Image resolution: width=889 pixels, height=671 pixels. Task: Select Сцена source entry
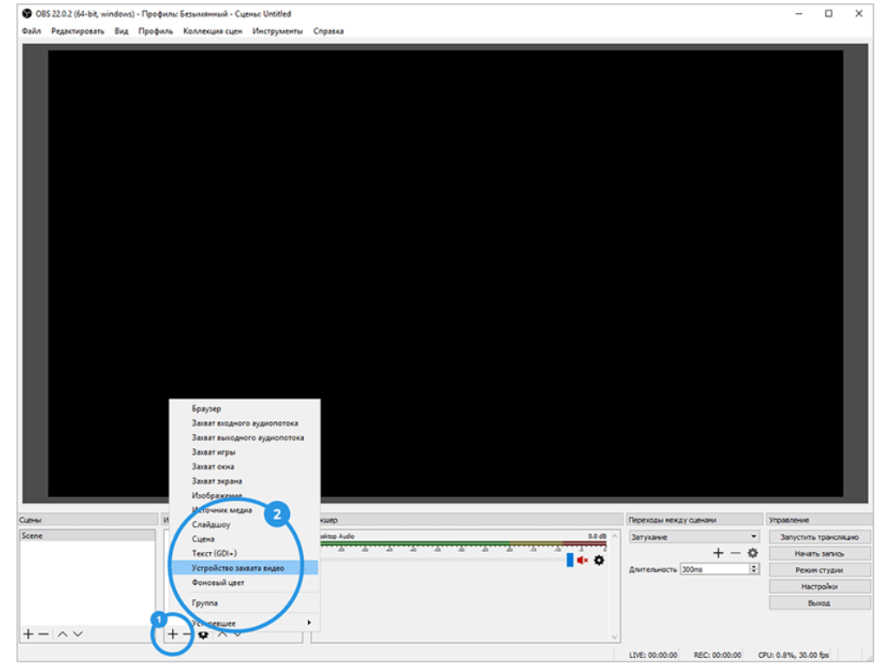point(244,539)
